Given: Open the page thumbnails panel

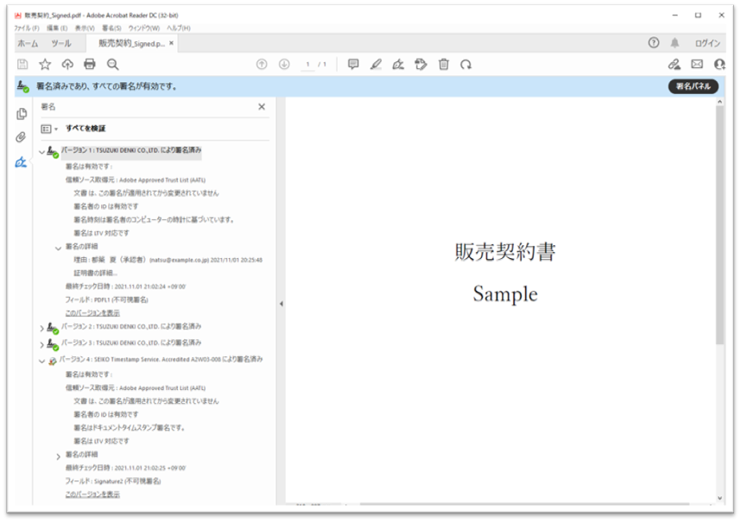Looking at the screenshot, I should click(21, 114).
